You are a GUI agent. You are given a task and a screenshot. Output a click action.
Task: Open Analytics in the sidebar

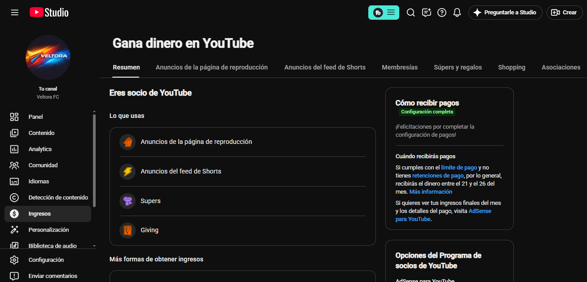(48, 149)
